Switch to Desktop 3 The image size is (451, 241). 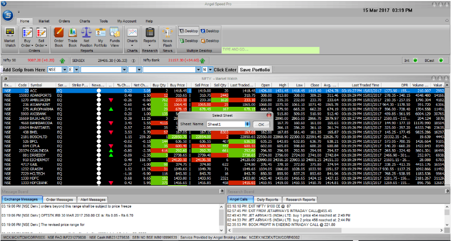click(188, 41)
